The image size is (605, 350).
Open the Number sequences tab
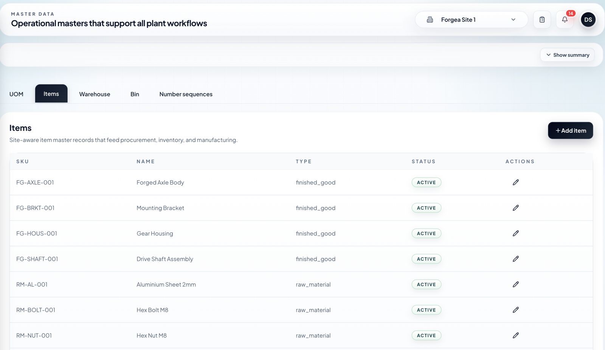coord(186,94)
